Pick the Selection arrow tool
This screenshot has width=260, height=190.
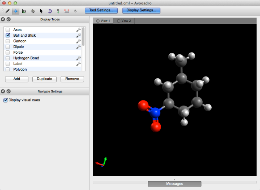[x=41, y=11]
